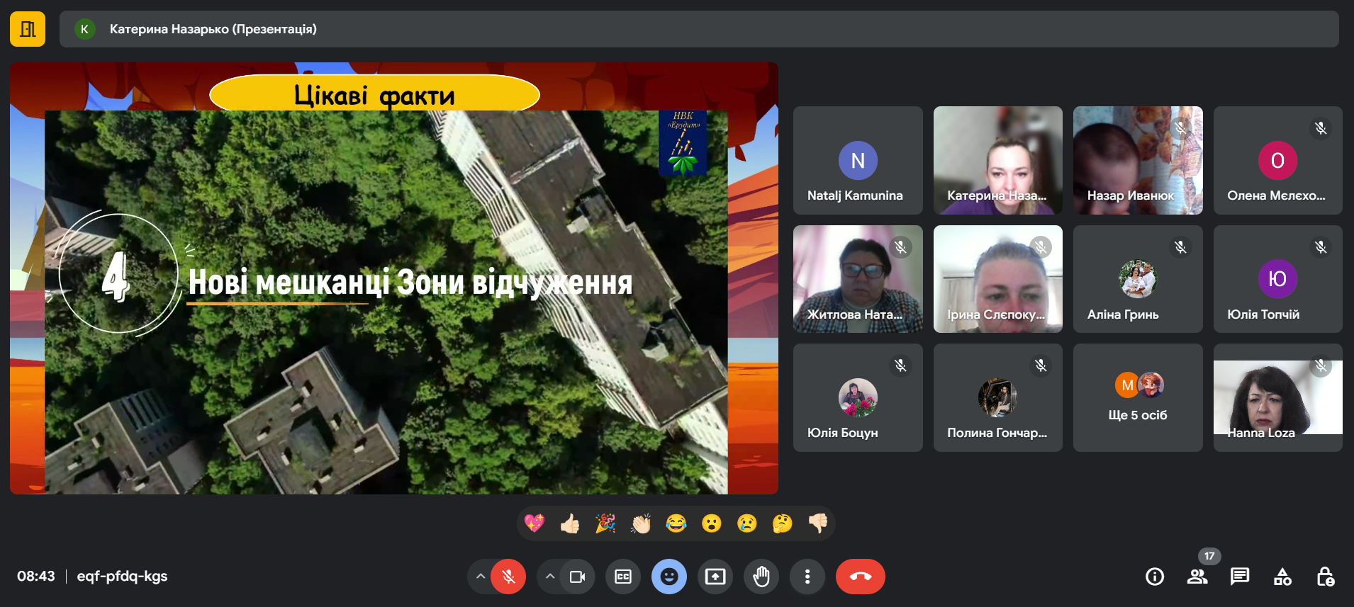Toggle closed captions
The height and width of the screenshot is (607, 1354).
[x=622, y=577]
